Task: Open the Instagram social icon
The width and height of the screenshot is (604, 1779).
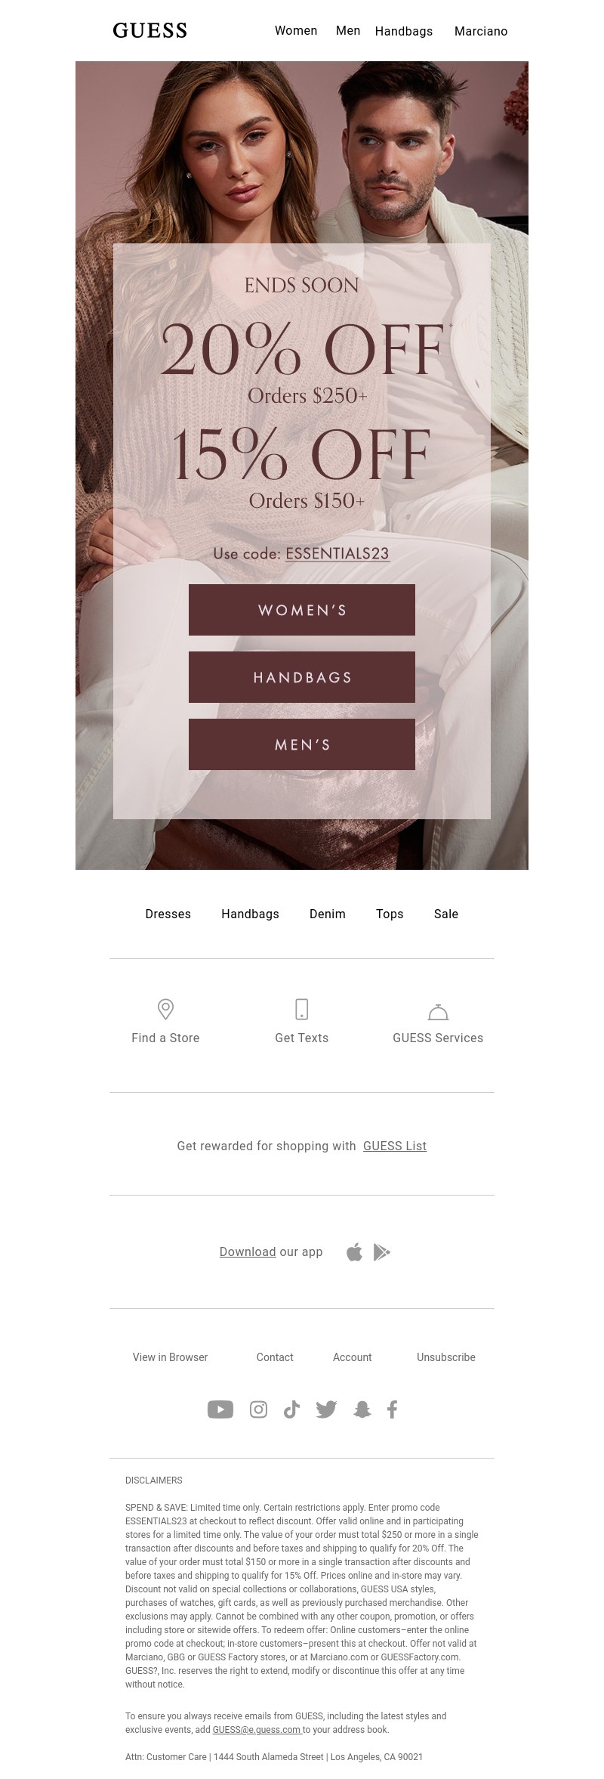Action: [x=258, y=1409]
